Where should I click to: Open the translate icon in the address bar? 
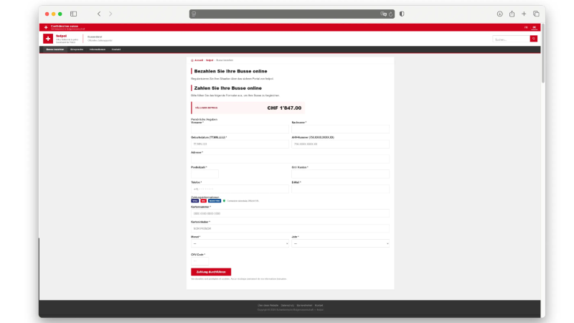(x=383, y=14)
